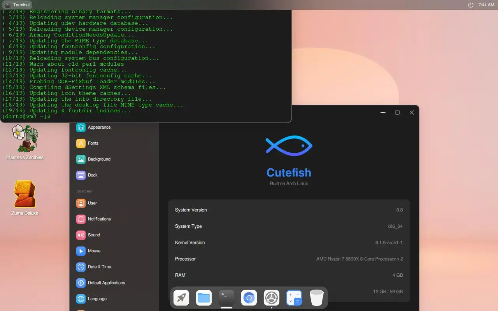Viewport: 498px width, 311px height.
Task: Click the Processor AMD Ryzen value
Action: point(359,259)
